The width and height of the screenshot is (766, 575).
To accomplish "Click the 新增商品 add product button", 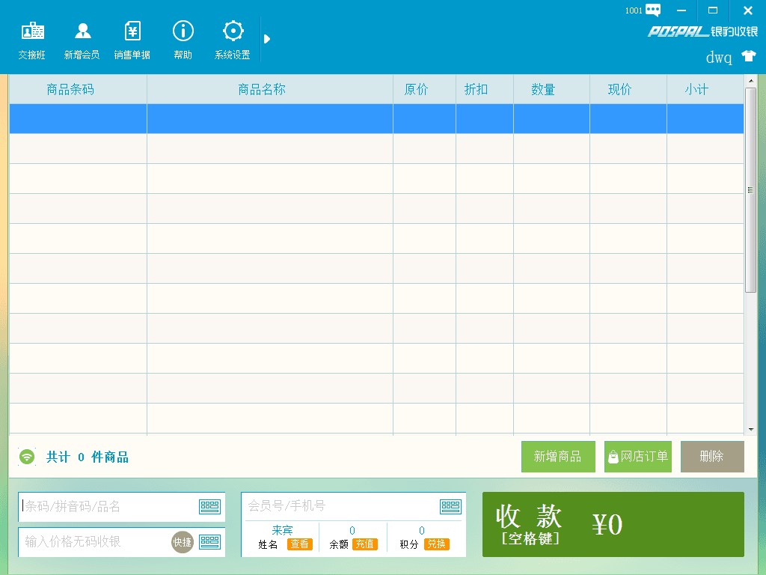I will 557,457.
